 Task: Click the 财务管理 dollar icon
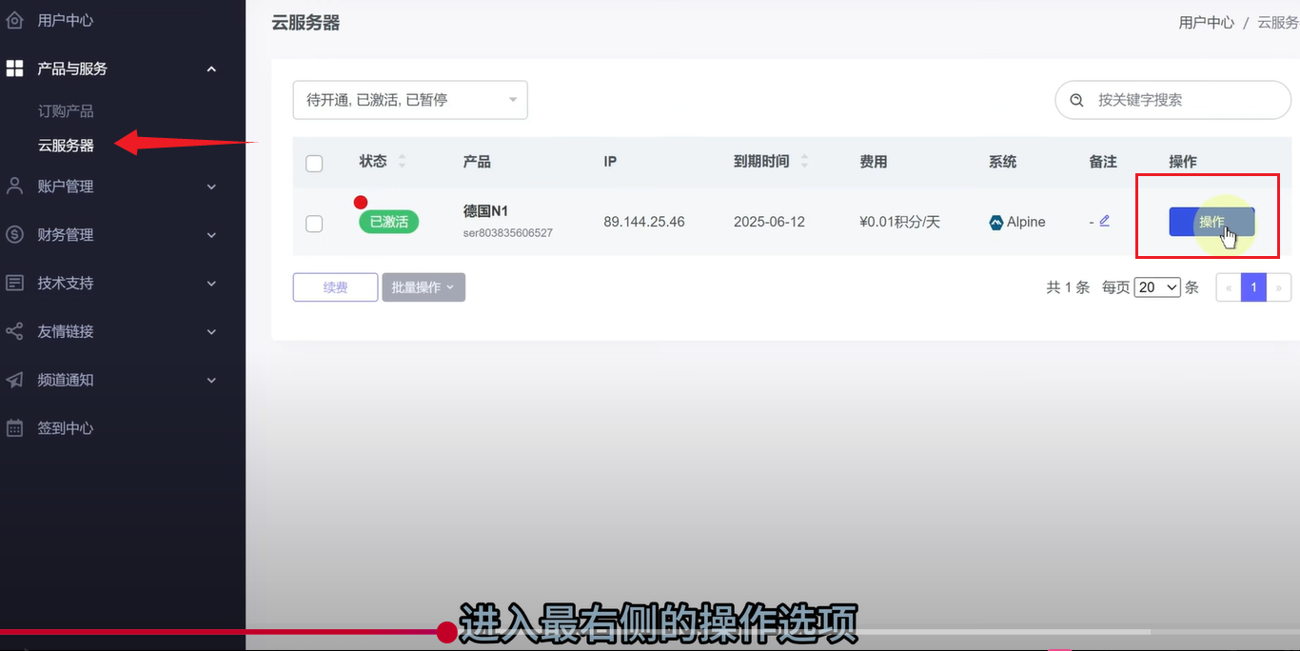point(14,234)
